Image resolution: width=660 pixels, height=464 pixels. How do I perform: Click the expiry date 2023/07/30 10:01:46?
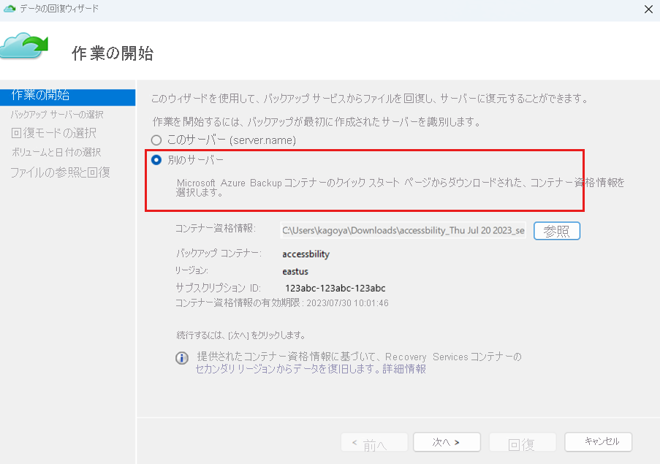pos(347,303)
